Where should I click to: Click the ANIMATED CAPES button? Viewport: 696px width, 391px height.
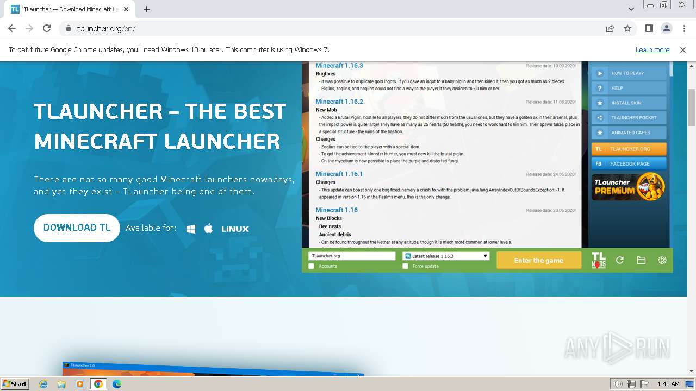coord(629,133)
